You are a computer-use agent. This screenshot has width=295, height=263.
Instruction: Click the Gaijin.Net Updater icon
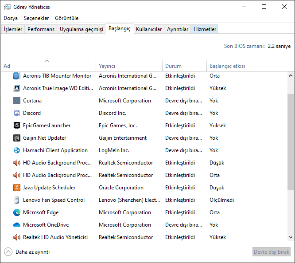coord(17,138)
